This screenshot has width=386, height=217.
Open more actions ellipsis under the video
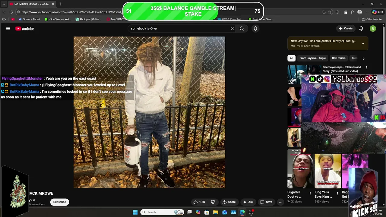pyautogui.click(x=281, y=202)
